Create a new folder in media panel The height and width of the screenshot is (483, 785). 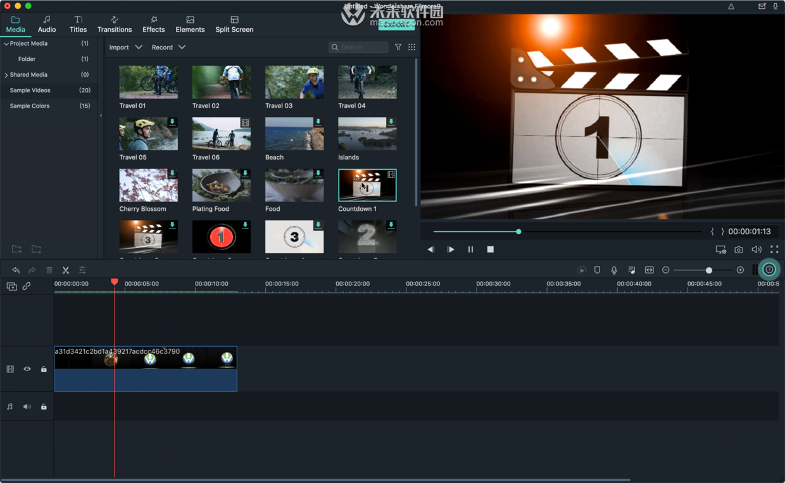tap(17, 249)
